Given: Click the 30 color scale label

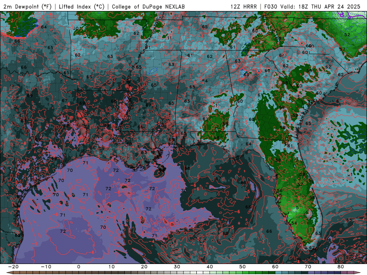Looking at the screenshot, I should (x=177, y=267).
